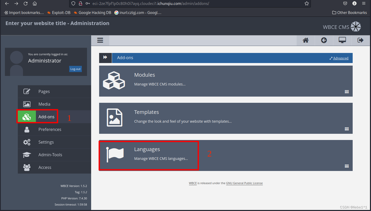Open Google Hacking DB bookmark
Image resolution: width=371 pixels, height=211 pixels.
(92, 12)
